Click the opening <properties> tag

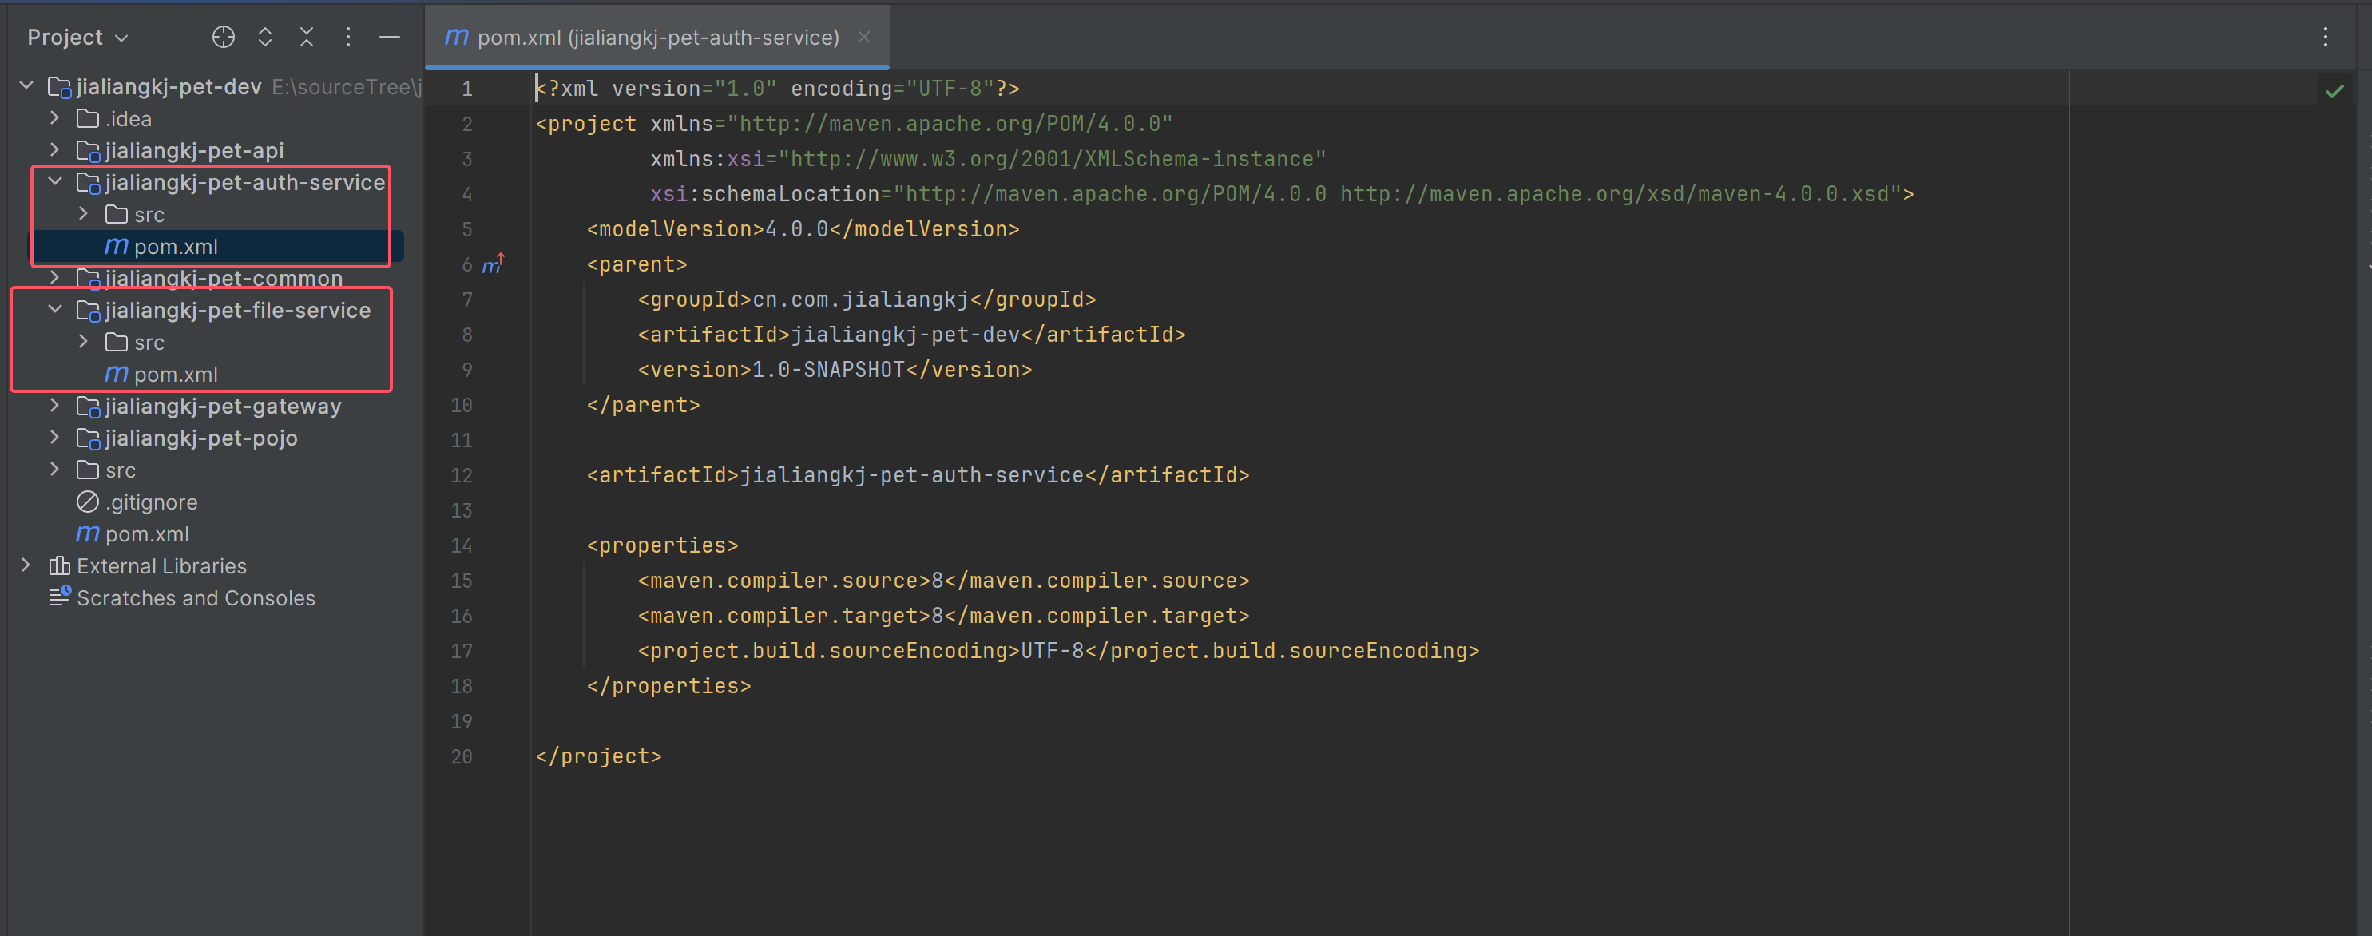click(x=663, y=545)
